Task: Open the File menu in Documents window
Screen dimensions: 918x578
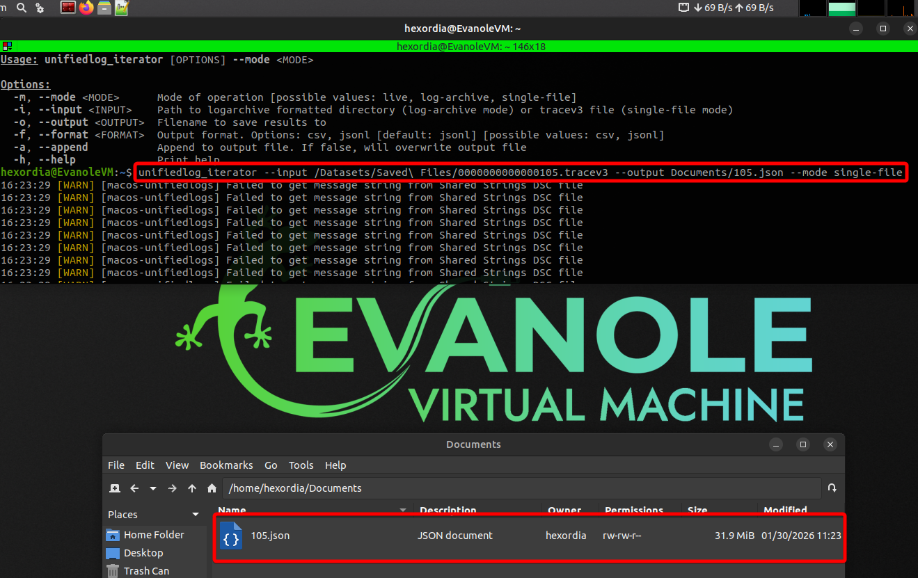Action: 116,465
